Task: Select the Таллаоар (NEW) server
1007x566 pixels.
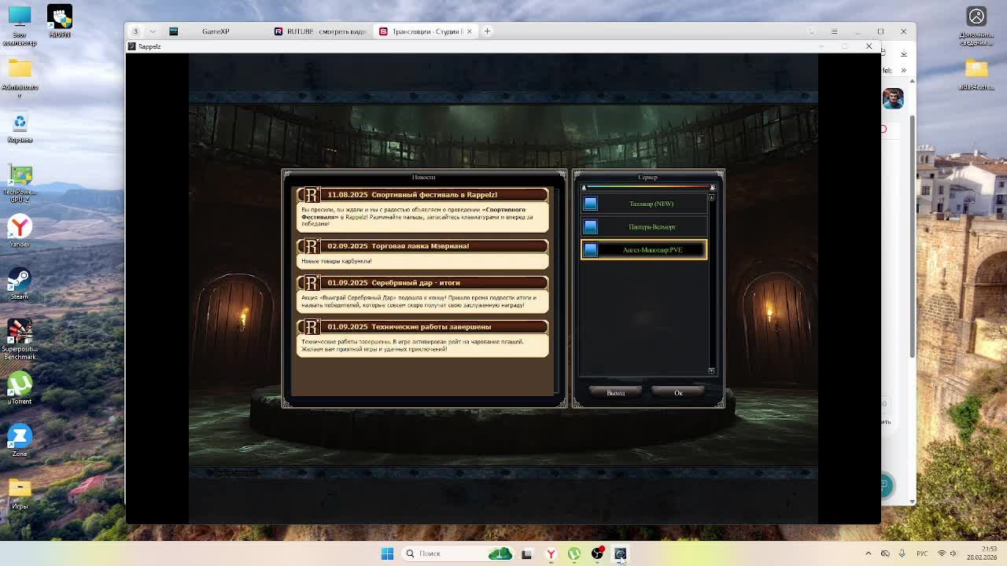Action: pos(644,204)
